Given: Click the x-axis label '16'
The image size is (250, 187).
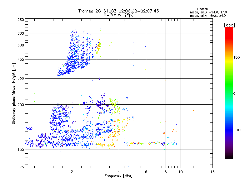Looking at the screenshot, I should [x=212, y=172].
